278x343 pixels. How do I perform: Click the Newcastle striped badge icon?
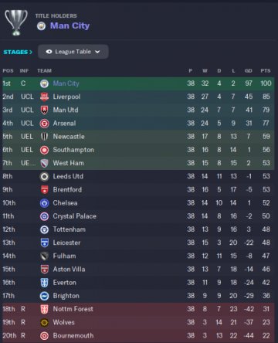tap(44, 137)
